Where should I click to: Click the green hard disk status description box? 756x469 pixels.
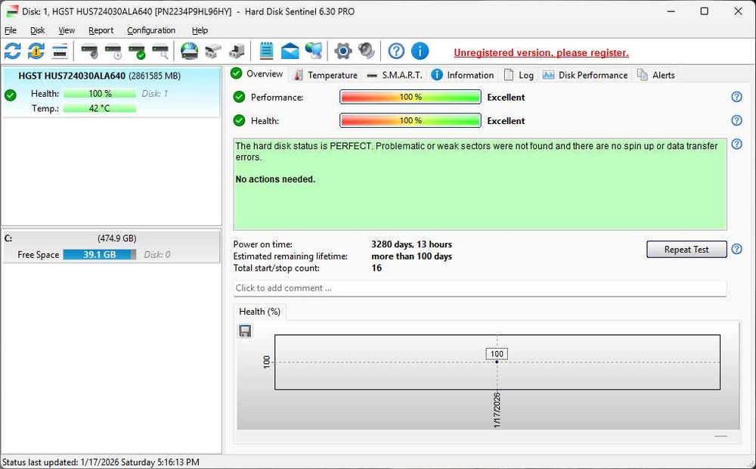pyautogui.click(x=480, y=184)
